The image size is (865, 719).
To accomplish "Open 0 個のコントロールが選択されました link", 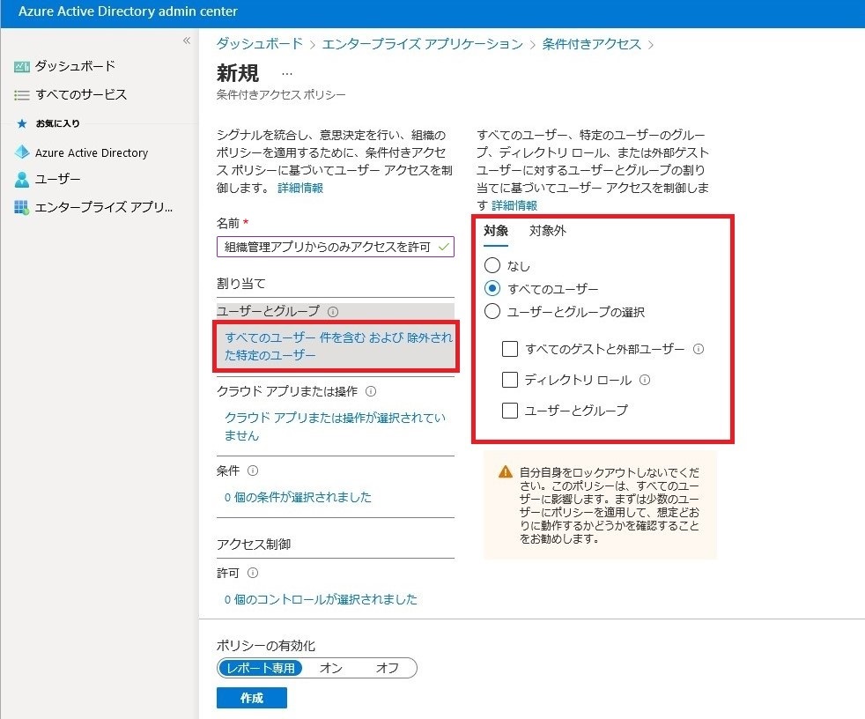I will click(321, 599).
